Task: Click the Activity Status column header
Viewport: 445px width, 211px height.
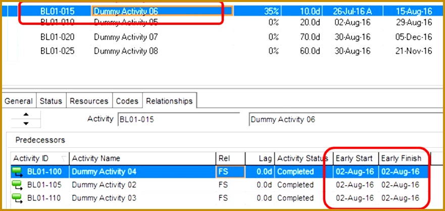Action: pyautogui.click(x=304, y=158)
